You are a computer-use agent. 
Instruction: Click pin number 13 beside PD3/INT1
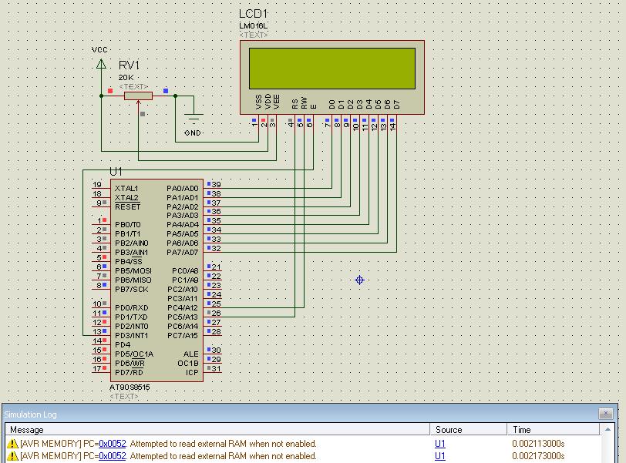(x=97, y=331)
